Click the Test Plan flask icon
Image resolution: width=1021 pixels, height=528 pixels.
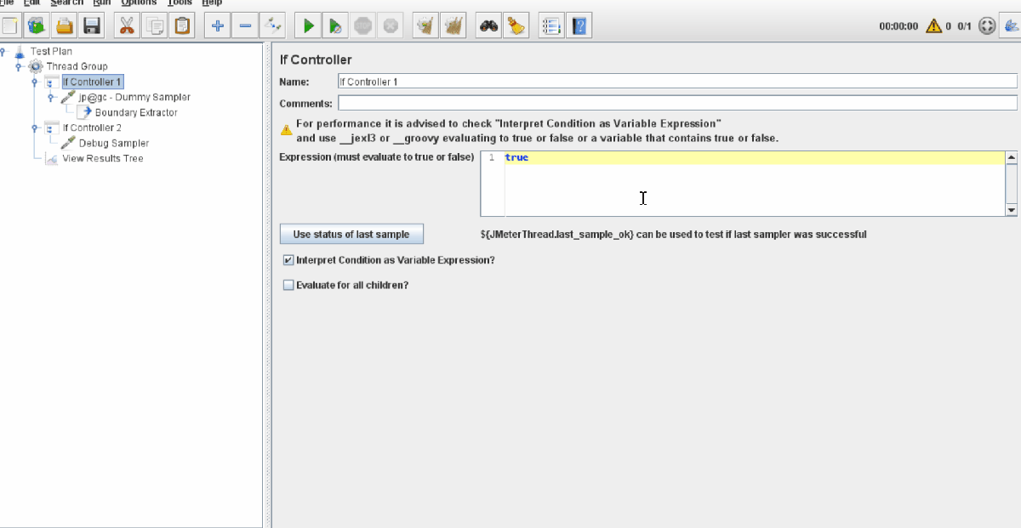coord(20,51)
